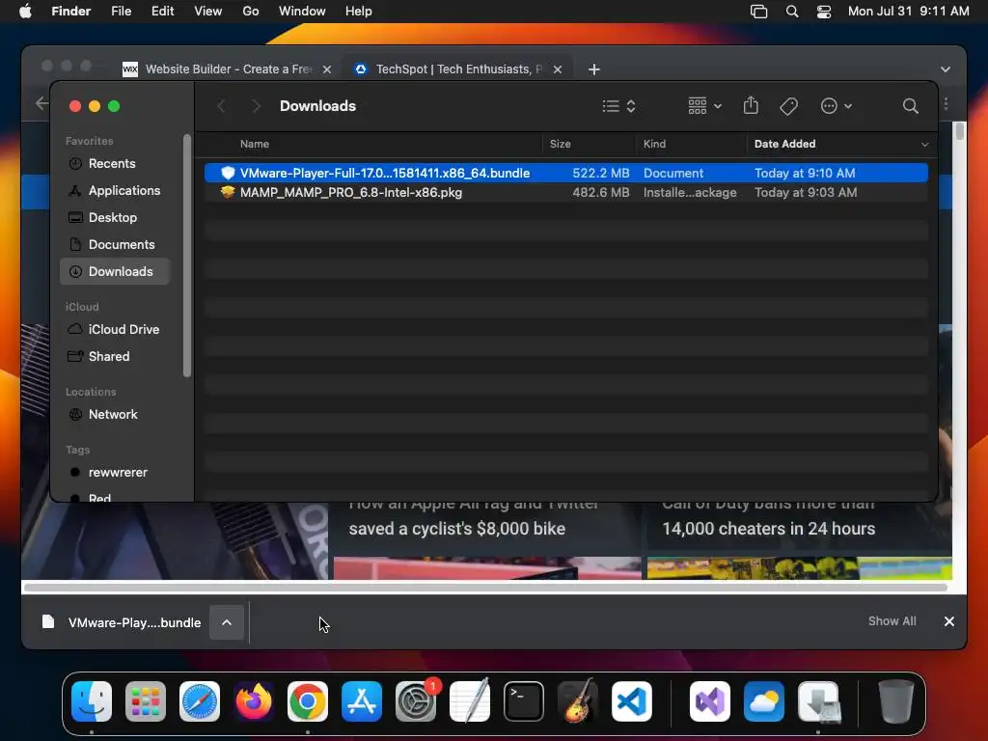Open Terminal from the Dock
This screenshot has height=741, width=988.
pos(524,701)
